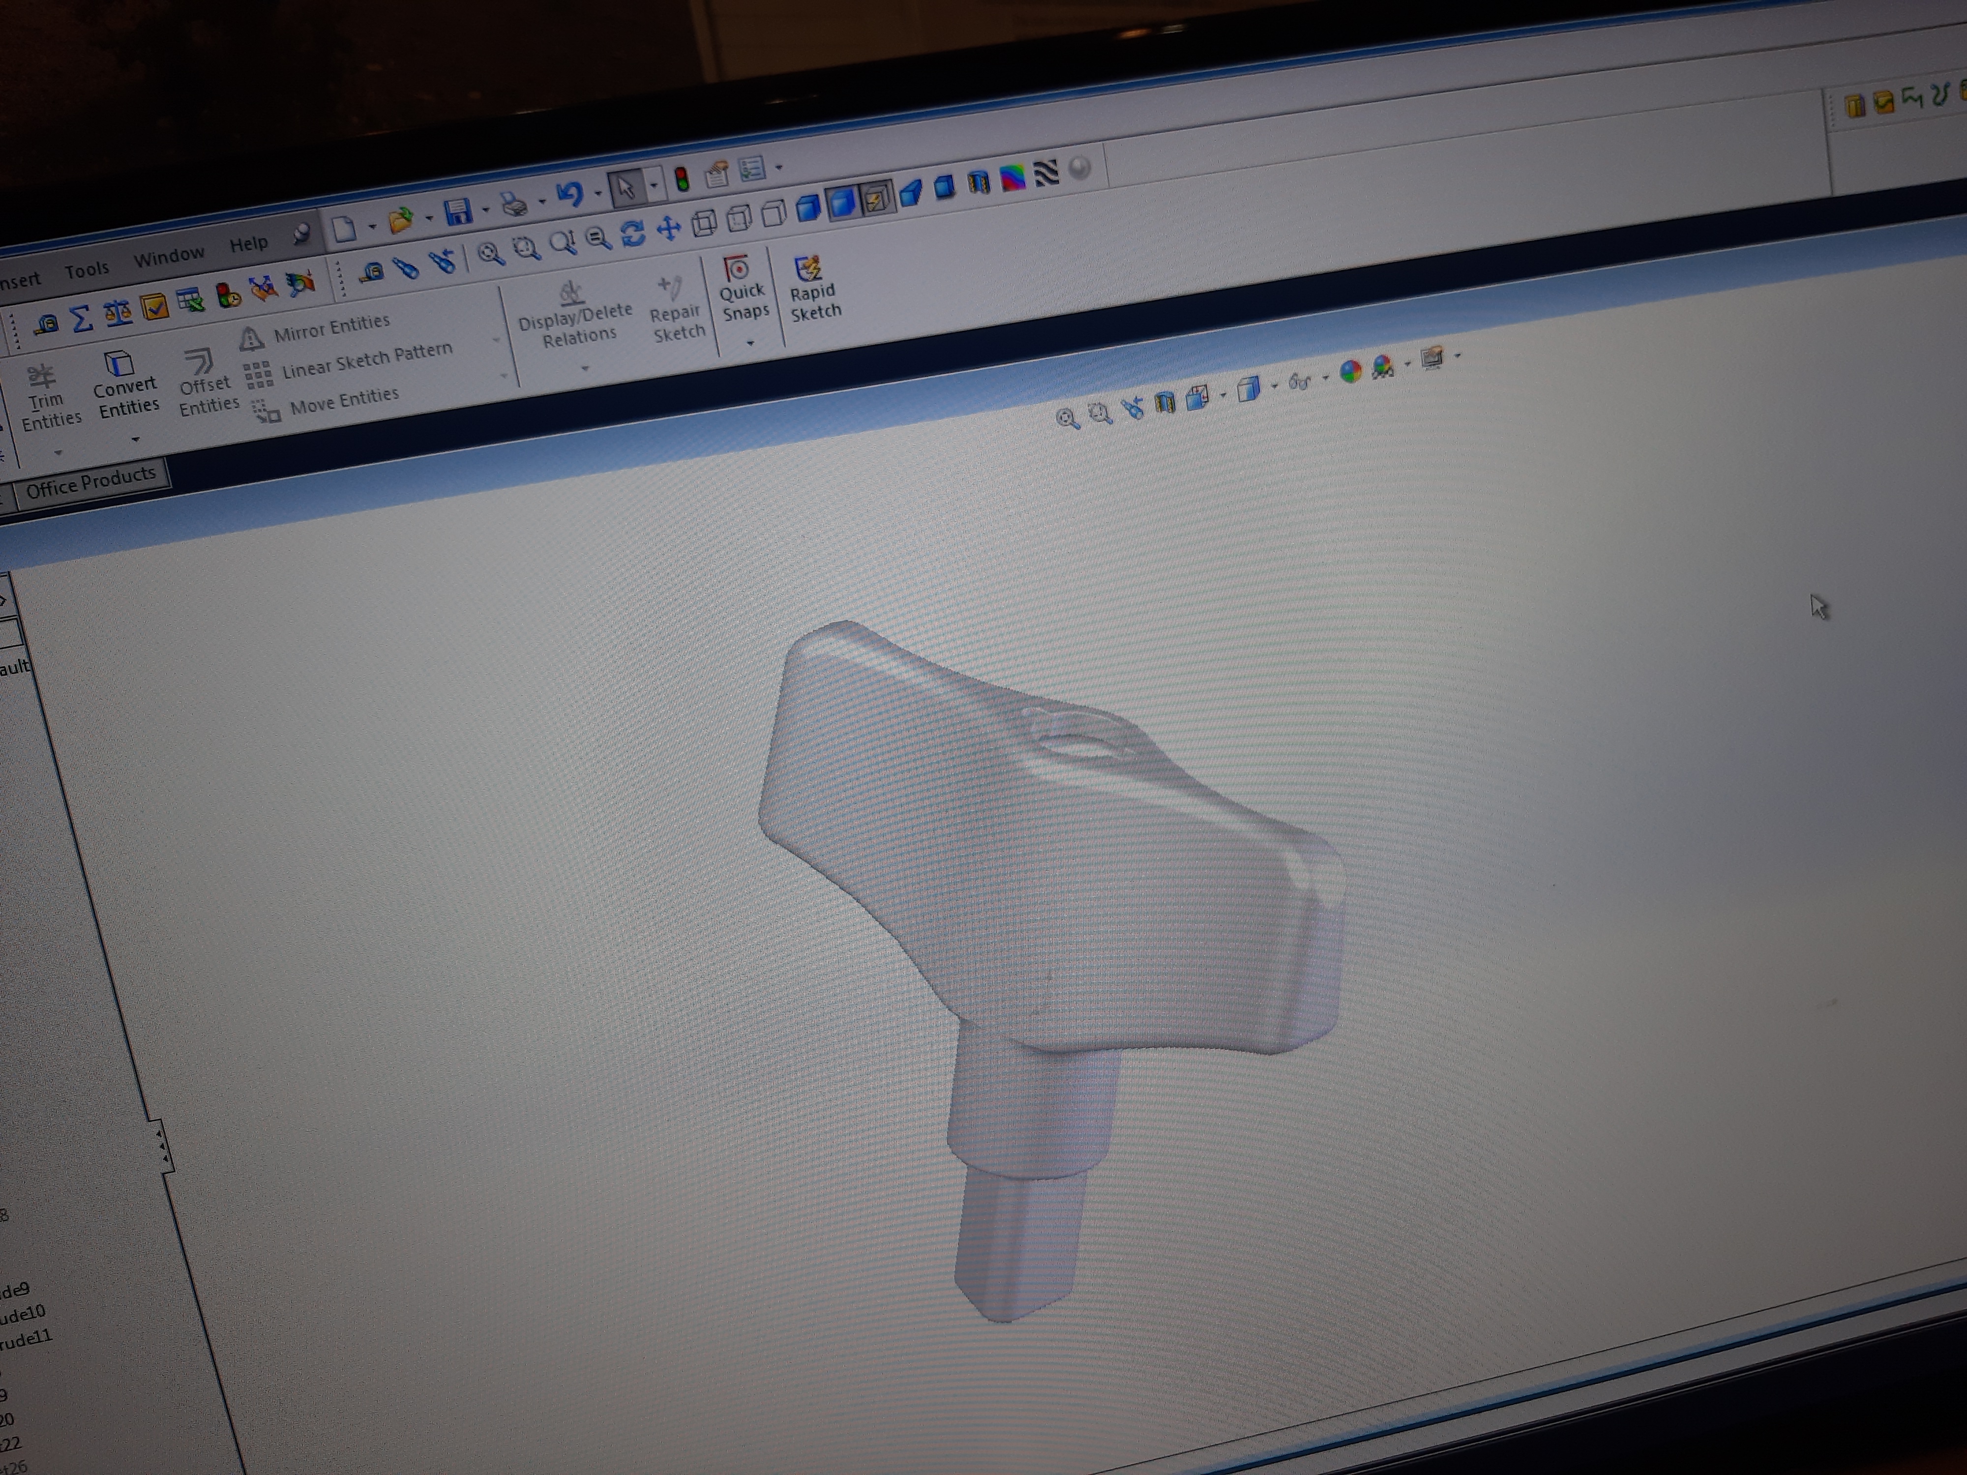Click the Trim Entities button
This screenshot has height=1475, width=1967.
click(50, 397)
